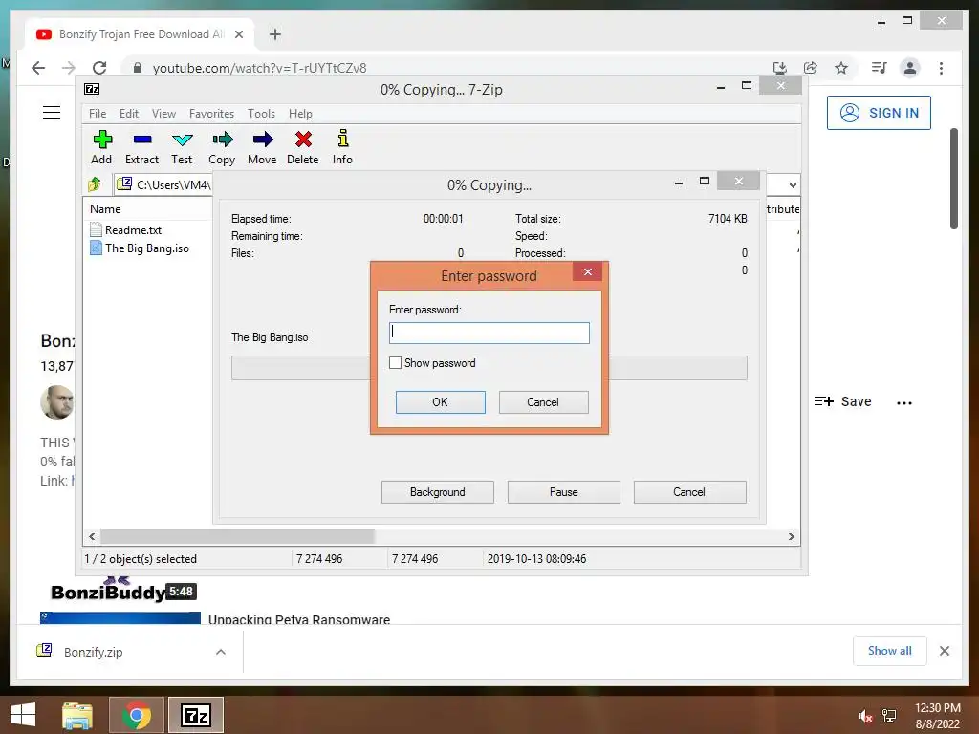Click the channel avatar on YouTube
The image size is (979, 734).
coord(56,402)
